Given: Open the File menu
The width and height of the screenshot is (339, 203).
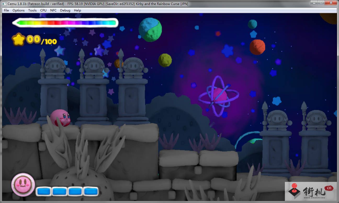Looking at the screenshot, I should click(6, 10).
